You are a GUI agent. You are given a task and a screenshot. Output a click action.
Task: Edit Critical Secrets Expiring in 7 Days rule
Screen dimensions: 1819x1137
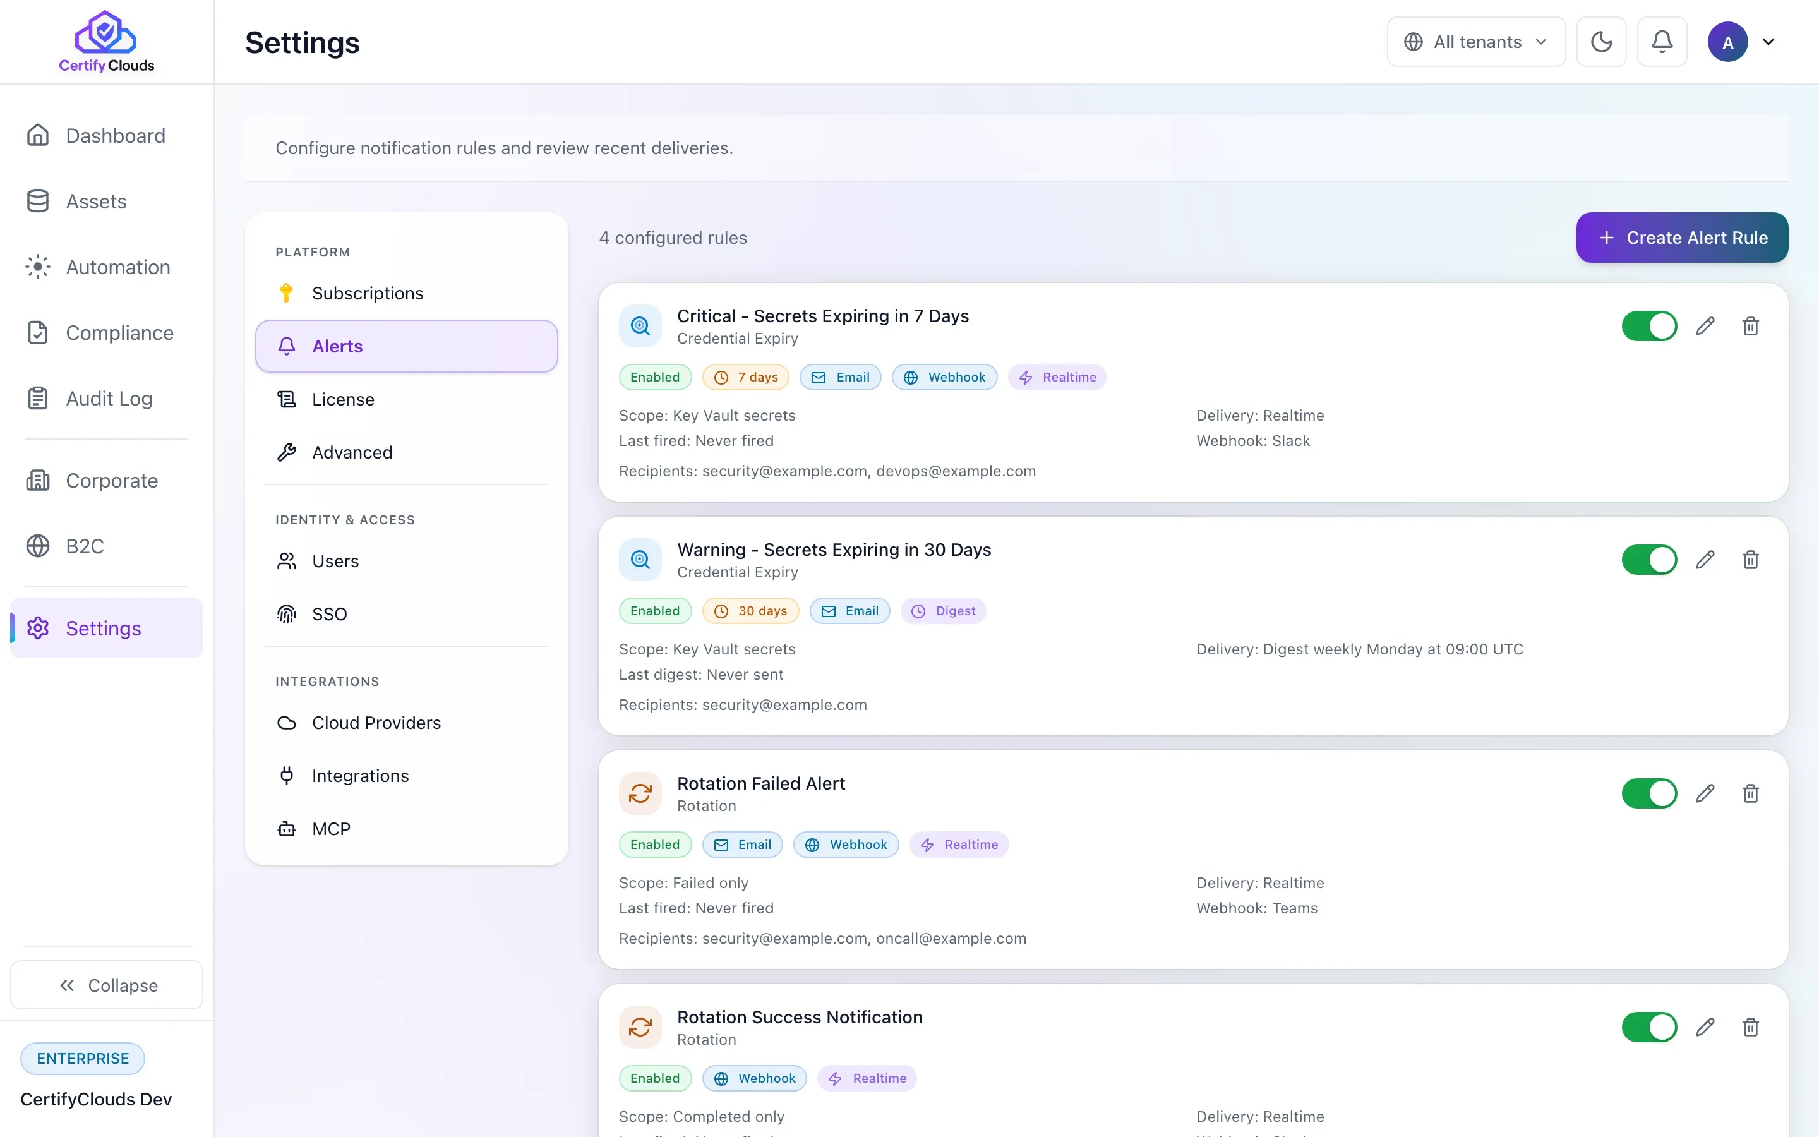point(1705,325)
